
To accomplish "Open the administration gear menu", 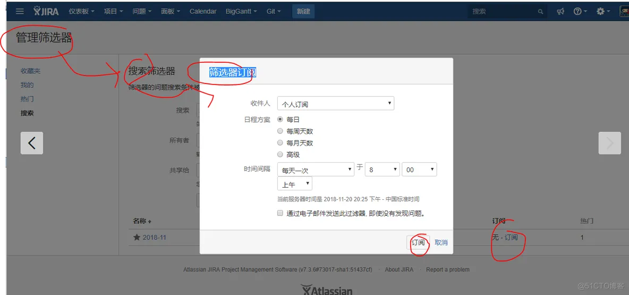I will pyautogui.click(x=603, y=12).
